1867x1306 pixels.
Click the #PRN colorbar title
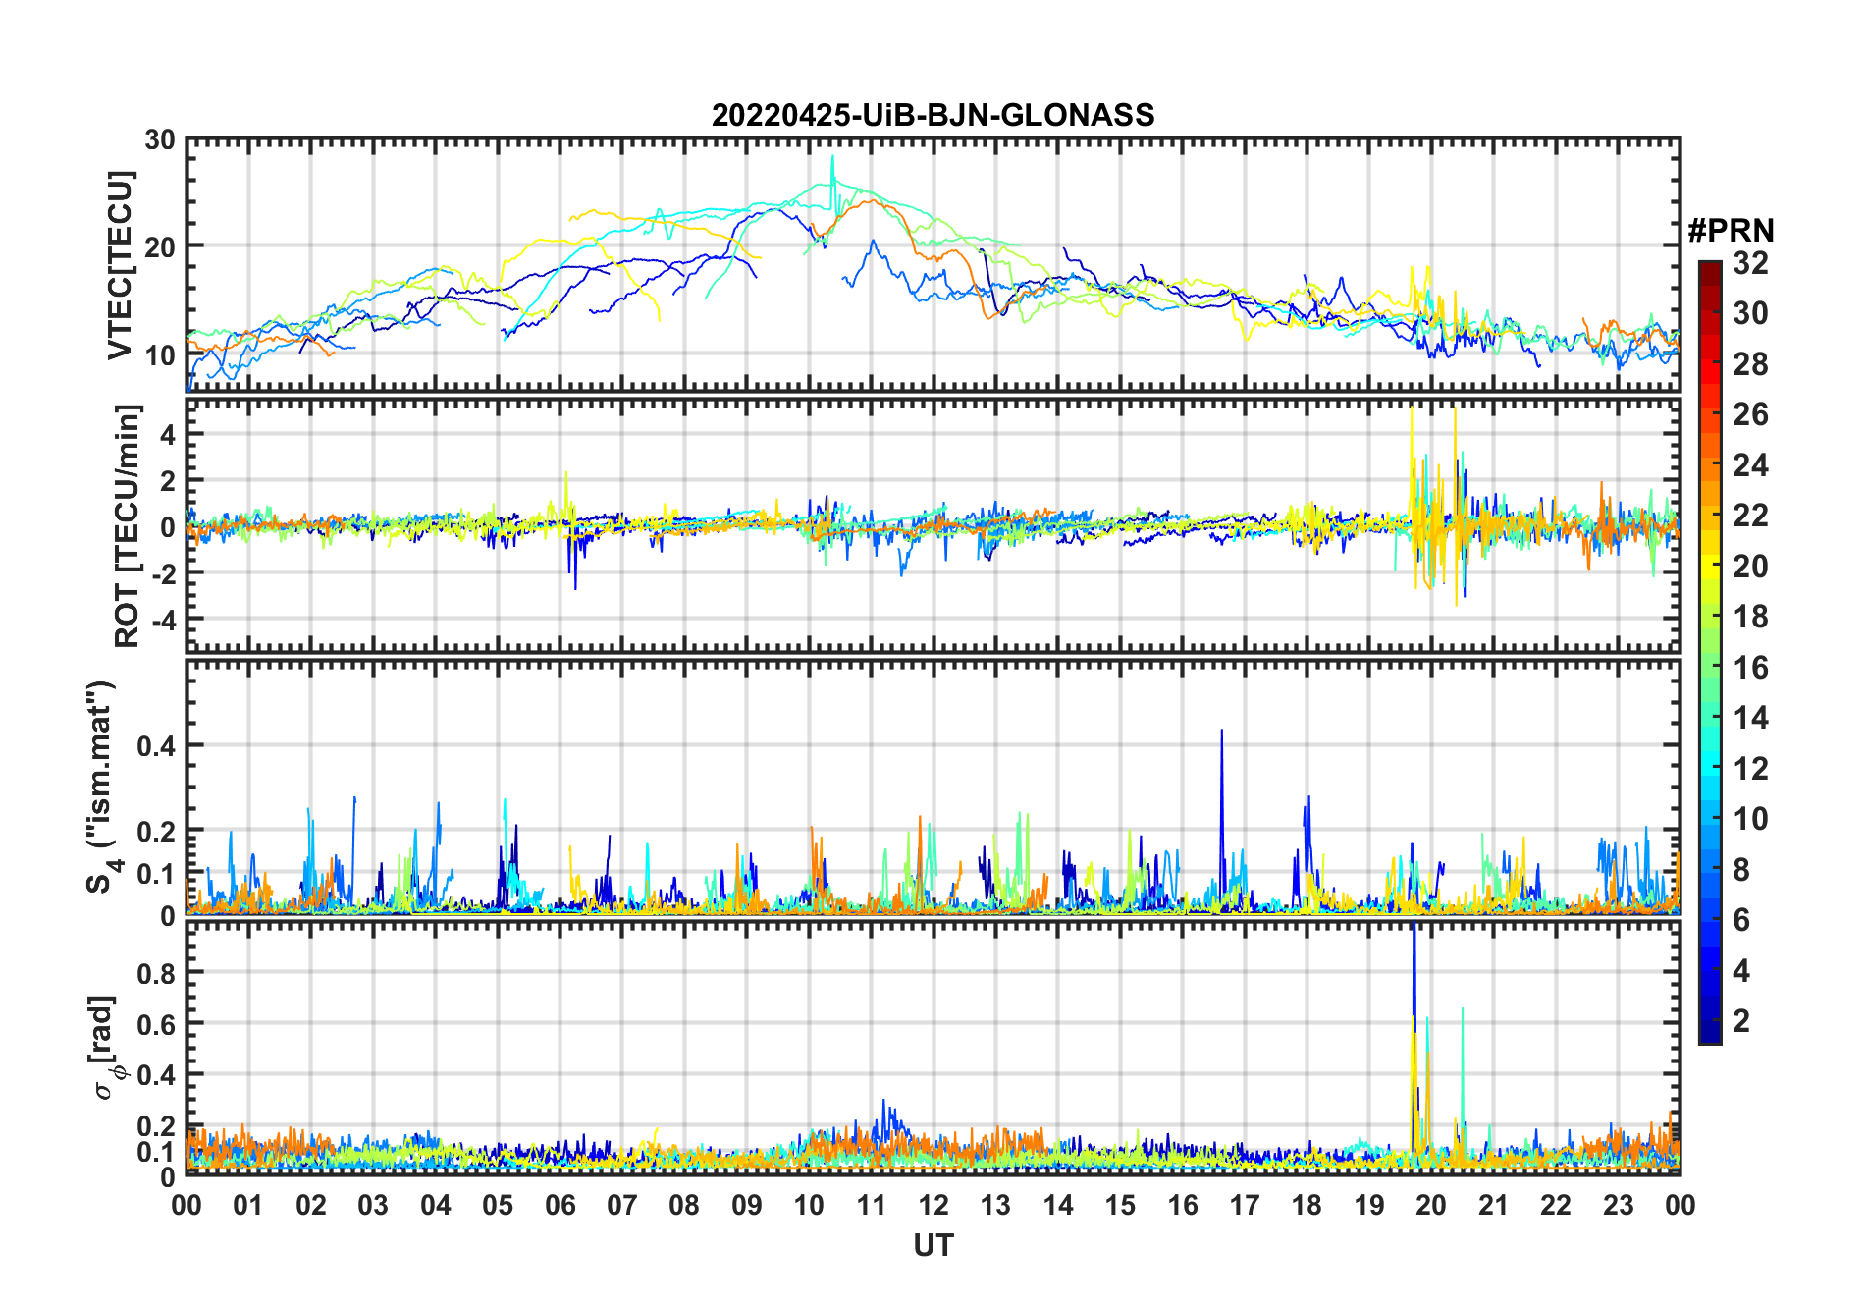pos(1731,231)
